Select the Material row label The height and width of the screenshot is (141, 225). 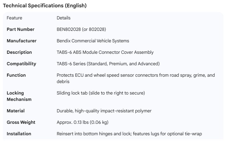point(16,111)
